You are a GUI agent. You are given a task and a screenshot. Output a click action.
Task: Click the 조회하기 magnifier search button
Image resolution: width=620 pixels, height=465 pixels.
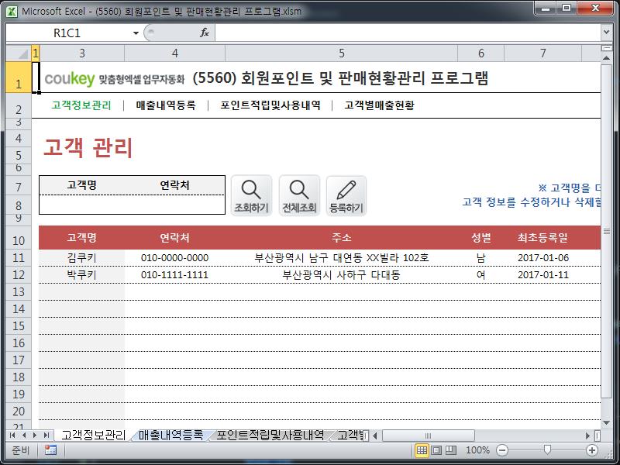[251, 196]
